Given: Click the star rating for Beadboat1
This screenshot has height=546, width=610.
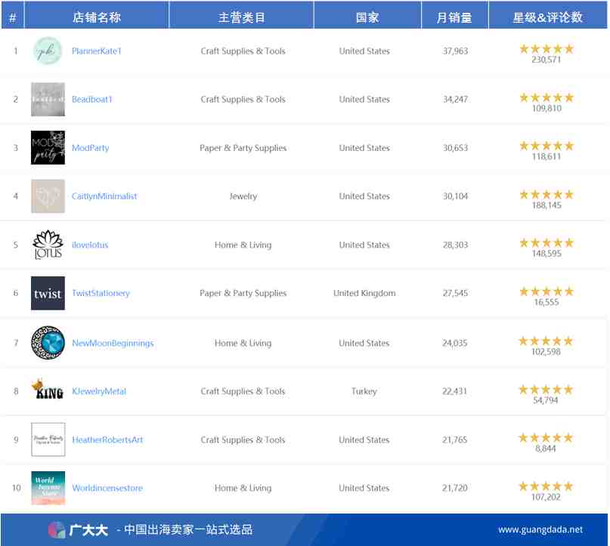Looking at the screenshot, I should coord(547,97).
